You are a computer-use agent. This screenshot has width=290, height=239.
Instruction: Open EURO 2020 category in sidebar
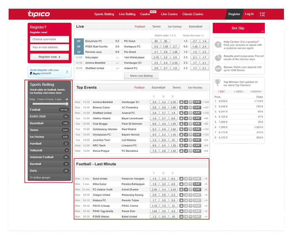coord(49,116)
